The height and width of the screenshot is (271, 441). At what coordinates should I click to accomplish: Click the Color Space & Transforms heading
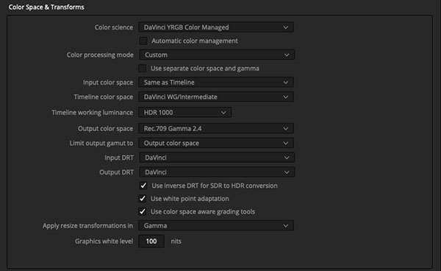(x=46, y=7)
